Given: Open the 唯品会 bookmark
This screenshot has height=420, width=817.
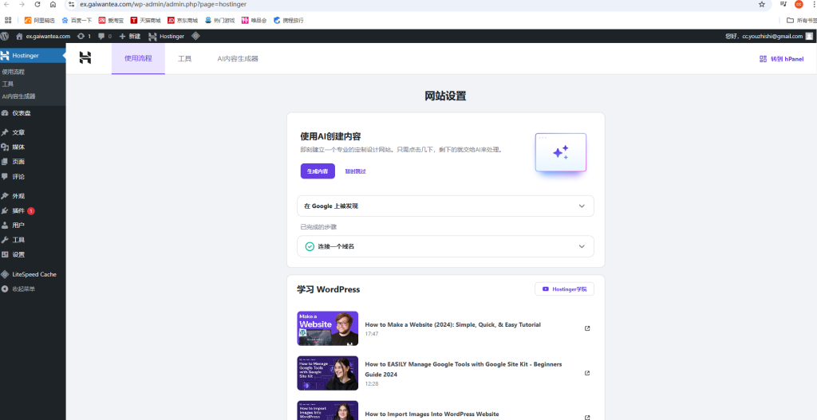Looking at the screenshot, I should click(255, 20).
